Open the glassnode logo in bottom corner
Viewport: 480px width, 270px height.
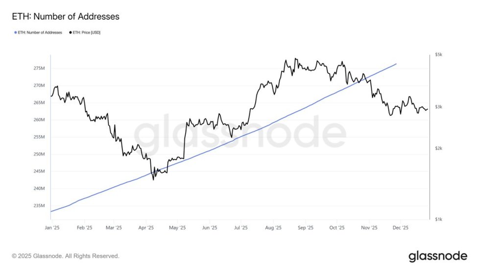[438, 256]
